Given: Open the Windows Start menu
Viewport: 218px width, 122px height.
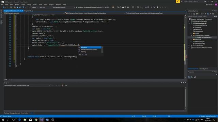Looking at the screenshot, I should [2, 120].
